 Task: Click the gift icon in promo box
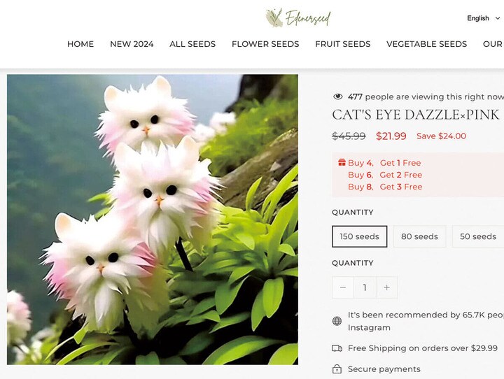(342, 162)
